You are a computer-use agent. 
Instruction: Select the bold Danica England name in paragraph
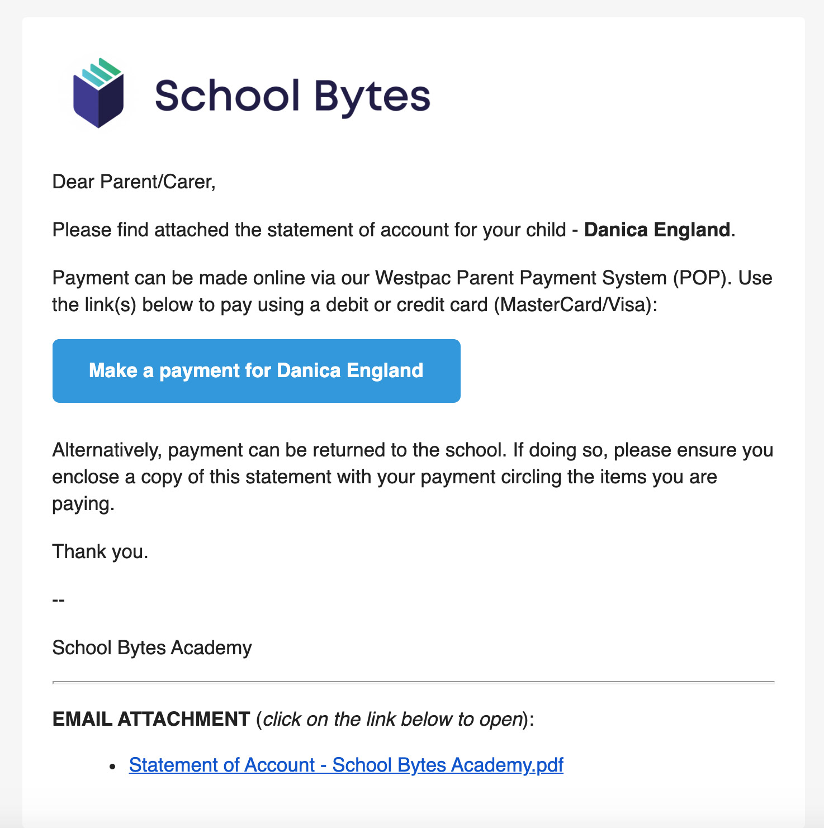pos(657,230)
